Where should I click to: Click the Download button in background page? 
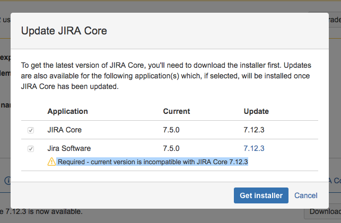tap(323, 212)
